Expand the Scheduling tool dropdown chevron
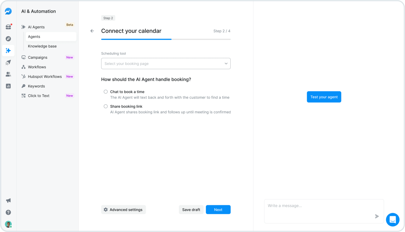Image resolution: width=405 pixels, height=232 pixels. 226,63
